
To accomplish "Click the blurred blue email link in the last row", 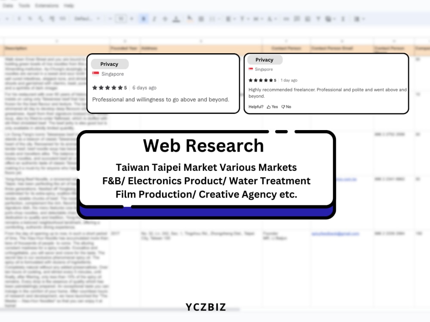I will pos(335,234).
